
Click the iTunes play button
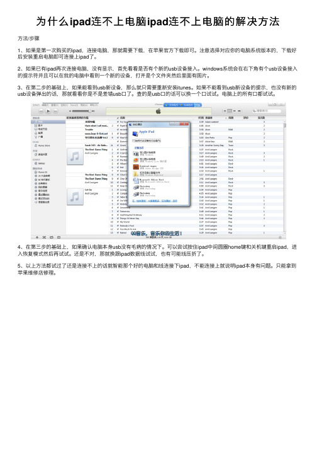click(x=48, y=111)
